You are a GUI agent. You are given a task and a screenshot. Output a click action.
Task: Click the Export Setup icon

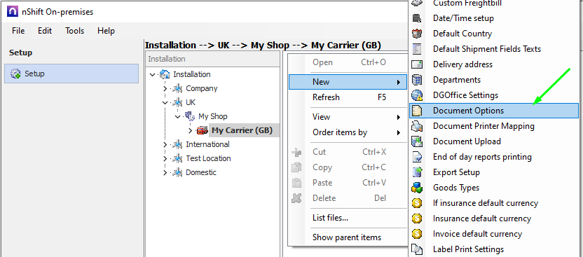417,172
